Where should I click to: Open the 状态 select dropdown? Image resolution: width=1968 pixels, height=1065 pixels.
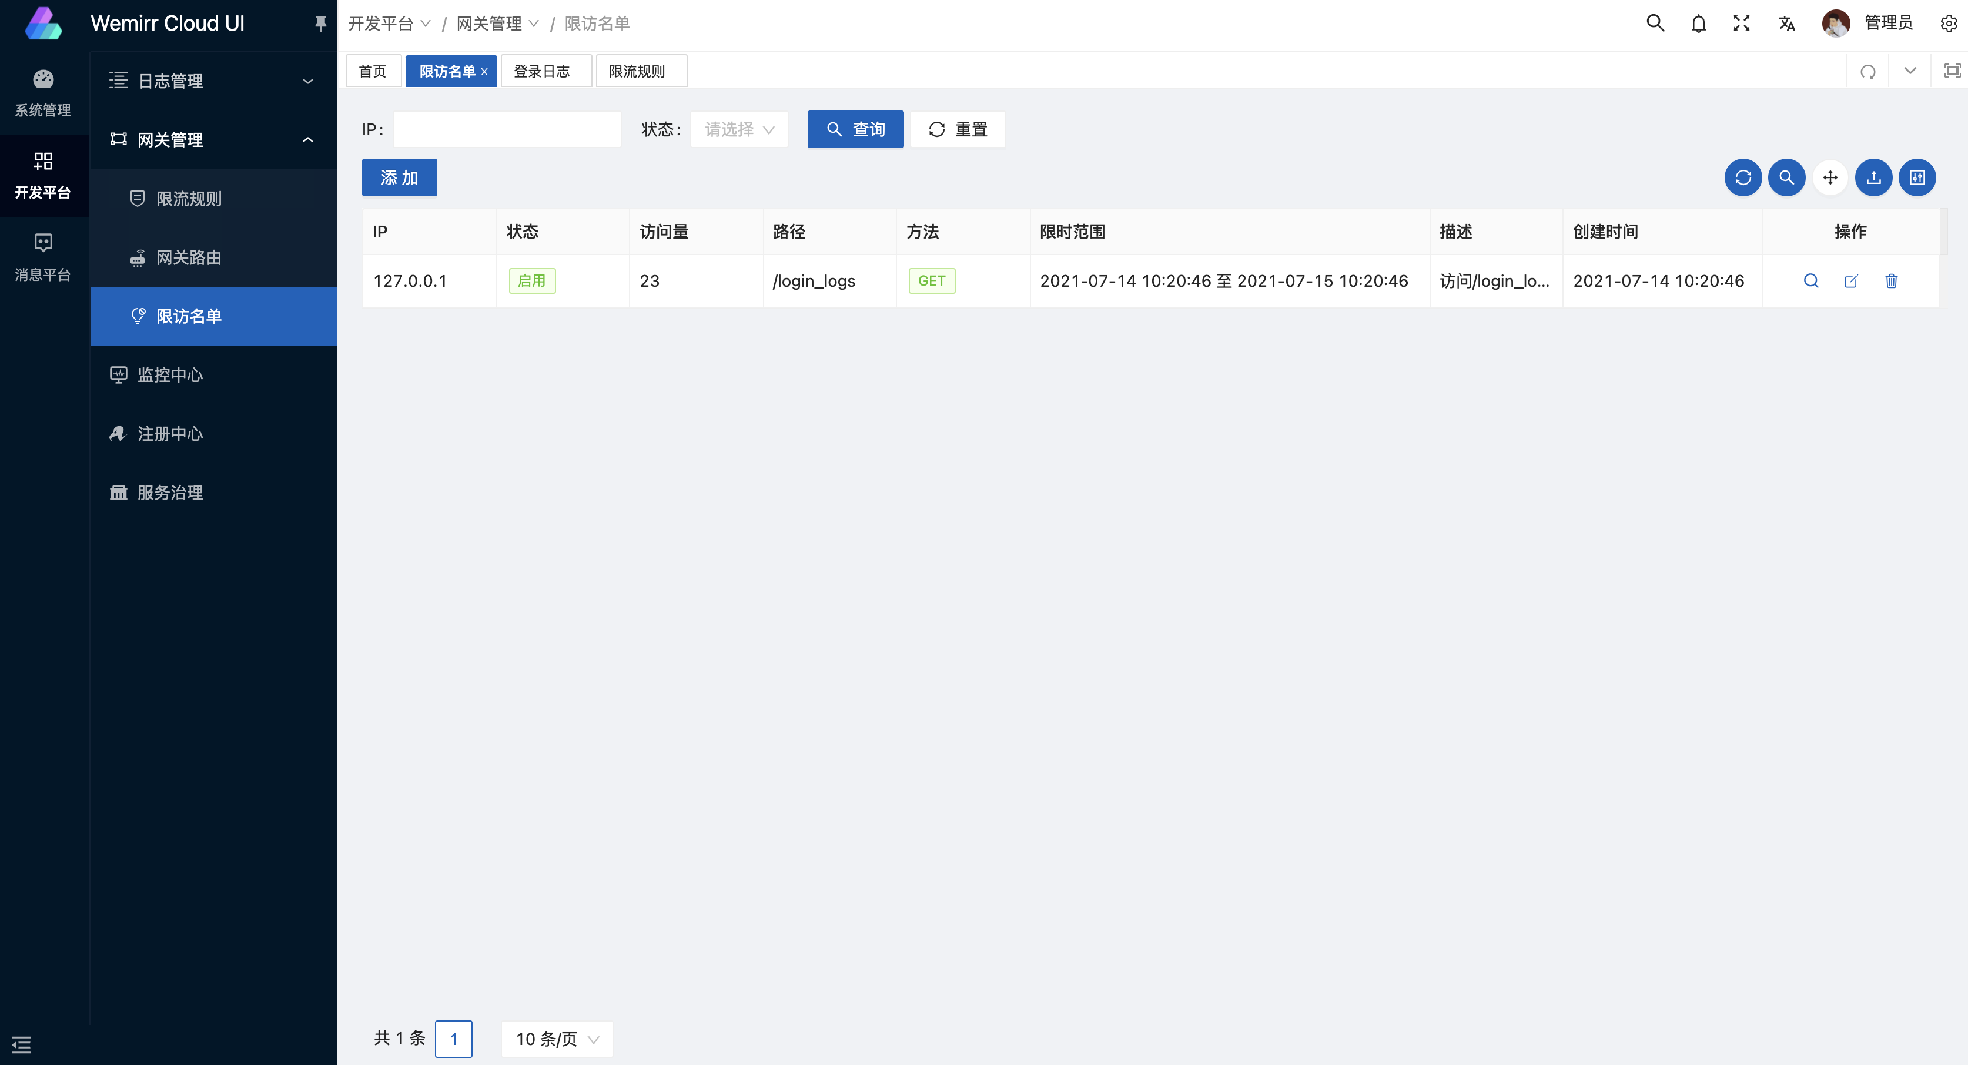pyautogui.click(x=739, y=130)
